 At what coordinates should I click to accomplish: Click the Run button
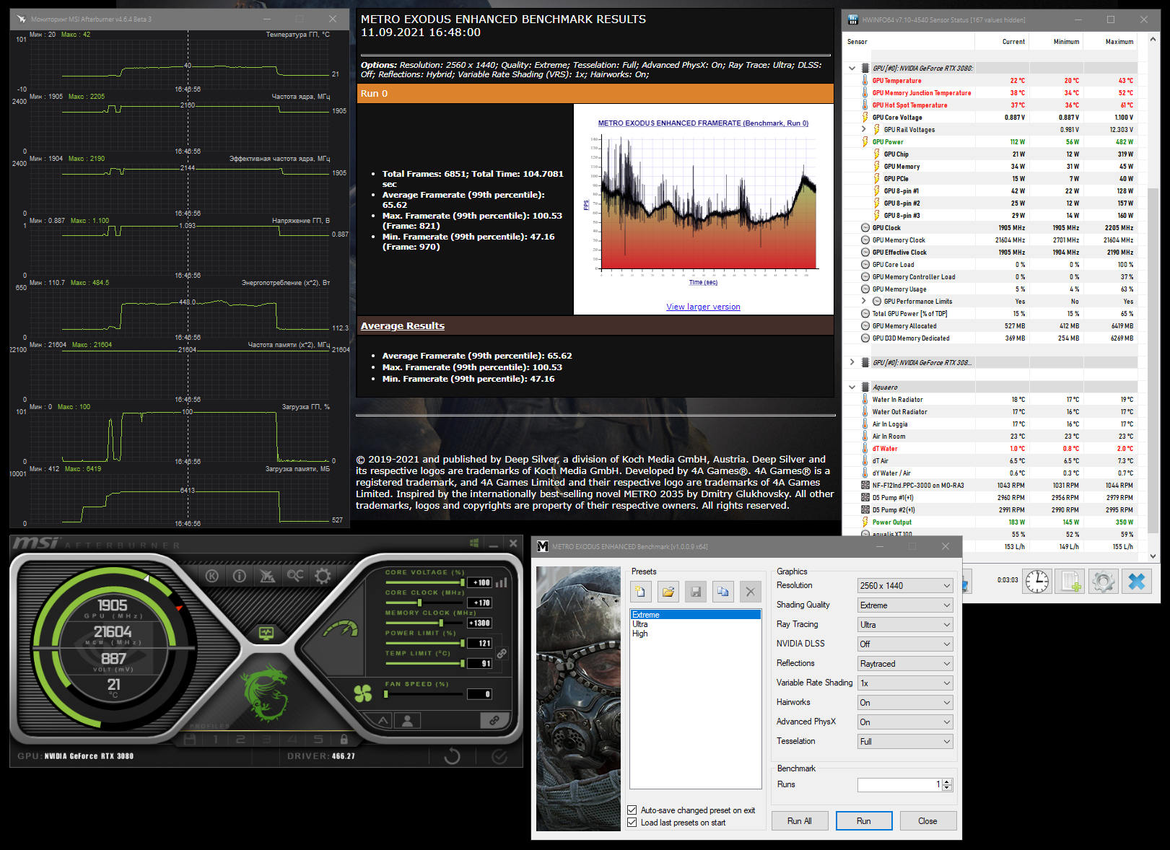[x=864, y=821]
